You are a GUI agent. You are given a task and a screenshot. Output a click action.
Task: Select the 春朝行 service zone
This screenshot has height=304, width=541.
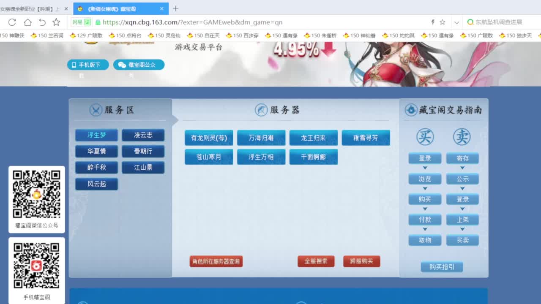pos(143,151)
